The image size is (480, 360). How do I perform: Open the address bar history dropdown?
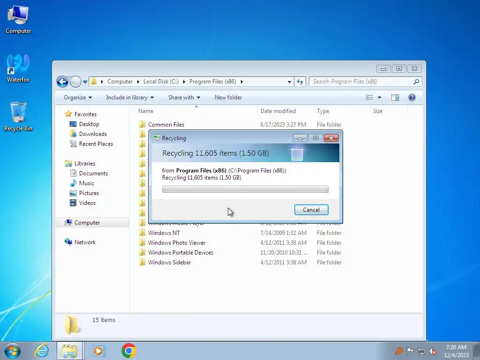tap(289, 82)
